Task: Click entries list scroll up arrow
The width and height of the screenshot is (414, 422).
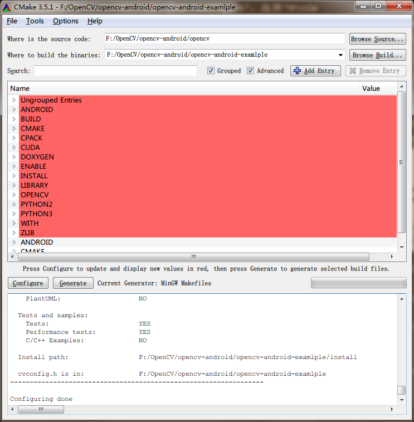Action: 401,86
